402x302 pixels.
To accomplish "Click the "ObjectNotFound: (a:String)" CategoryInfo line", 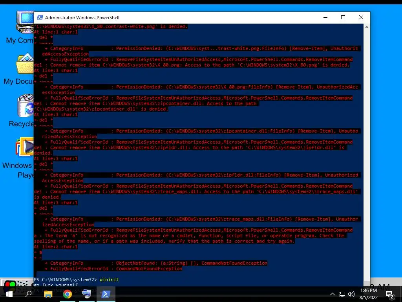I will [x=156, y=263].
